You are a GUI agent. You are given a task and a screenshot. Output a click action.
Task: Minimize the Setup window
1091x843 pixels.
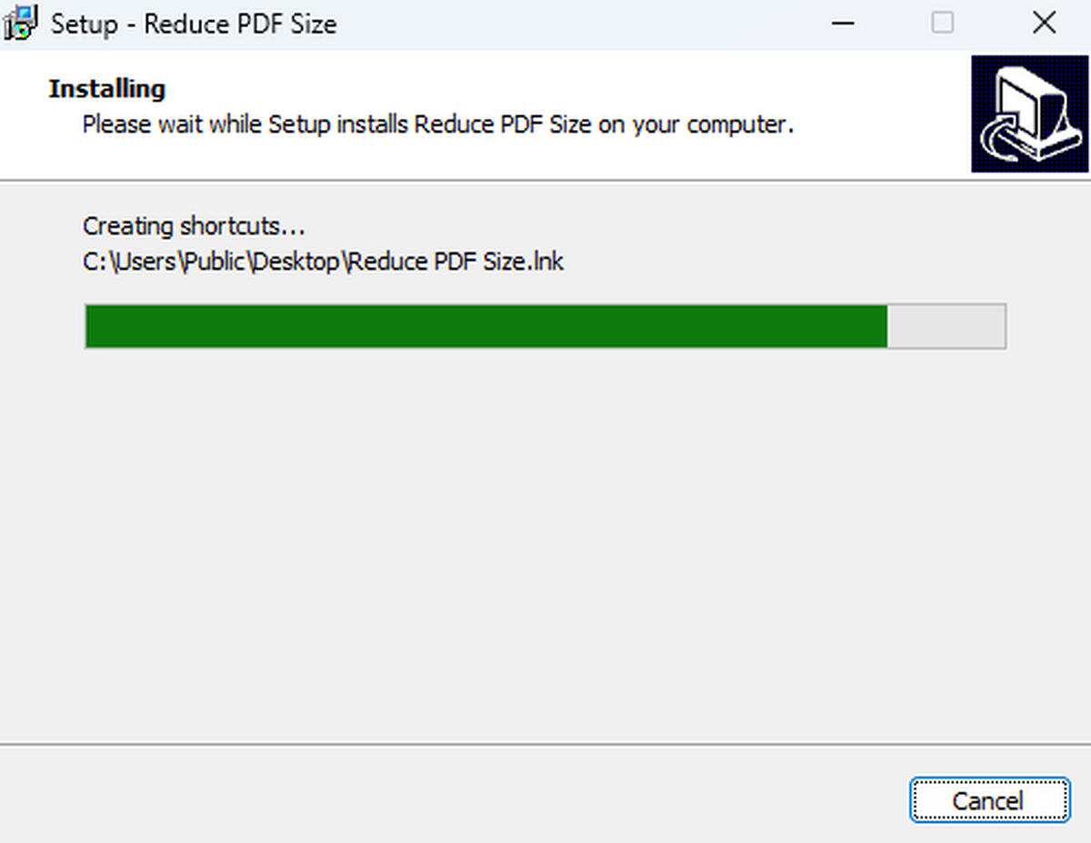[x=843, y=24]
